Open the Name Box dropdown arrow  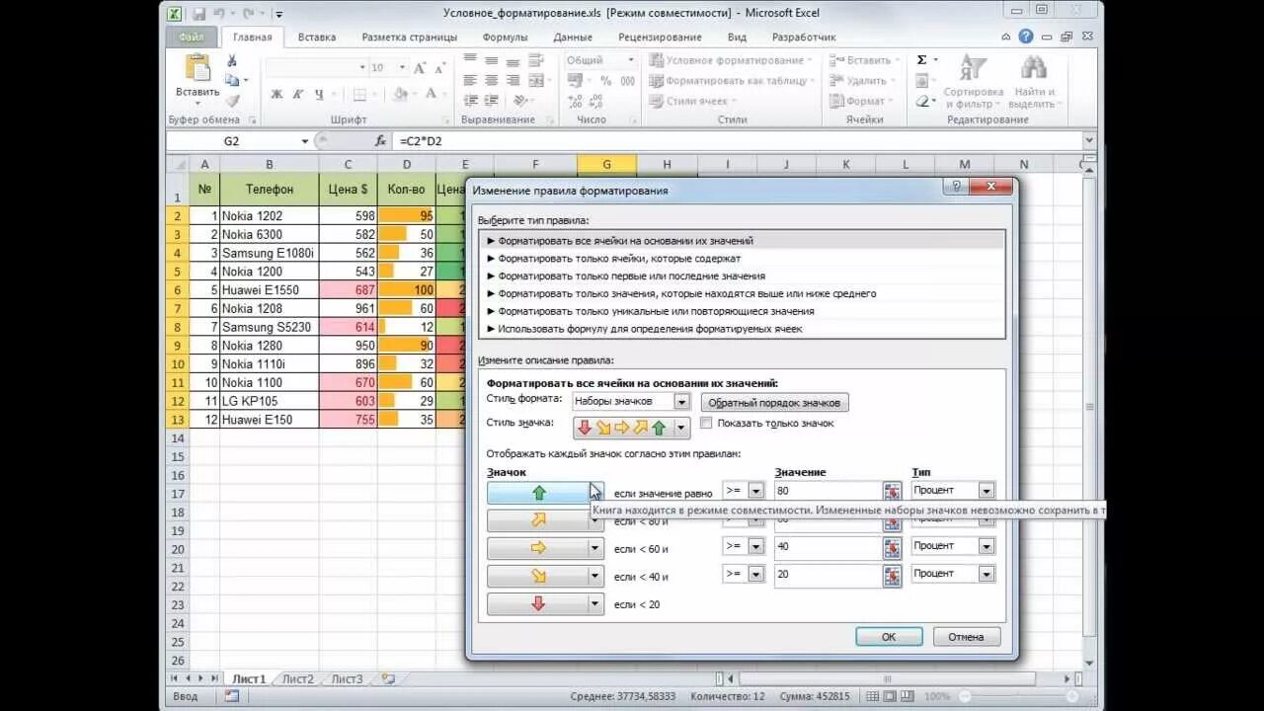click(x=306, y=141)
